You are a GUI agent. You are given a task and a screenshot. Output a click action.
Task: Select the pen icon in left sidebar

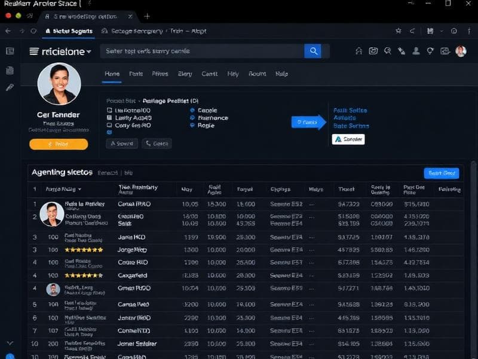(x=10, y=87)
